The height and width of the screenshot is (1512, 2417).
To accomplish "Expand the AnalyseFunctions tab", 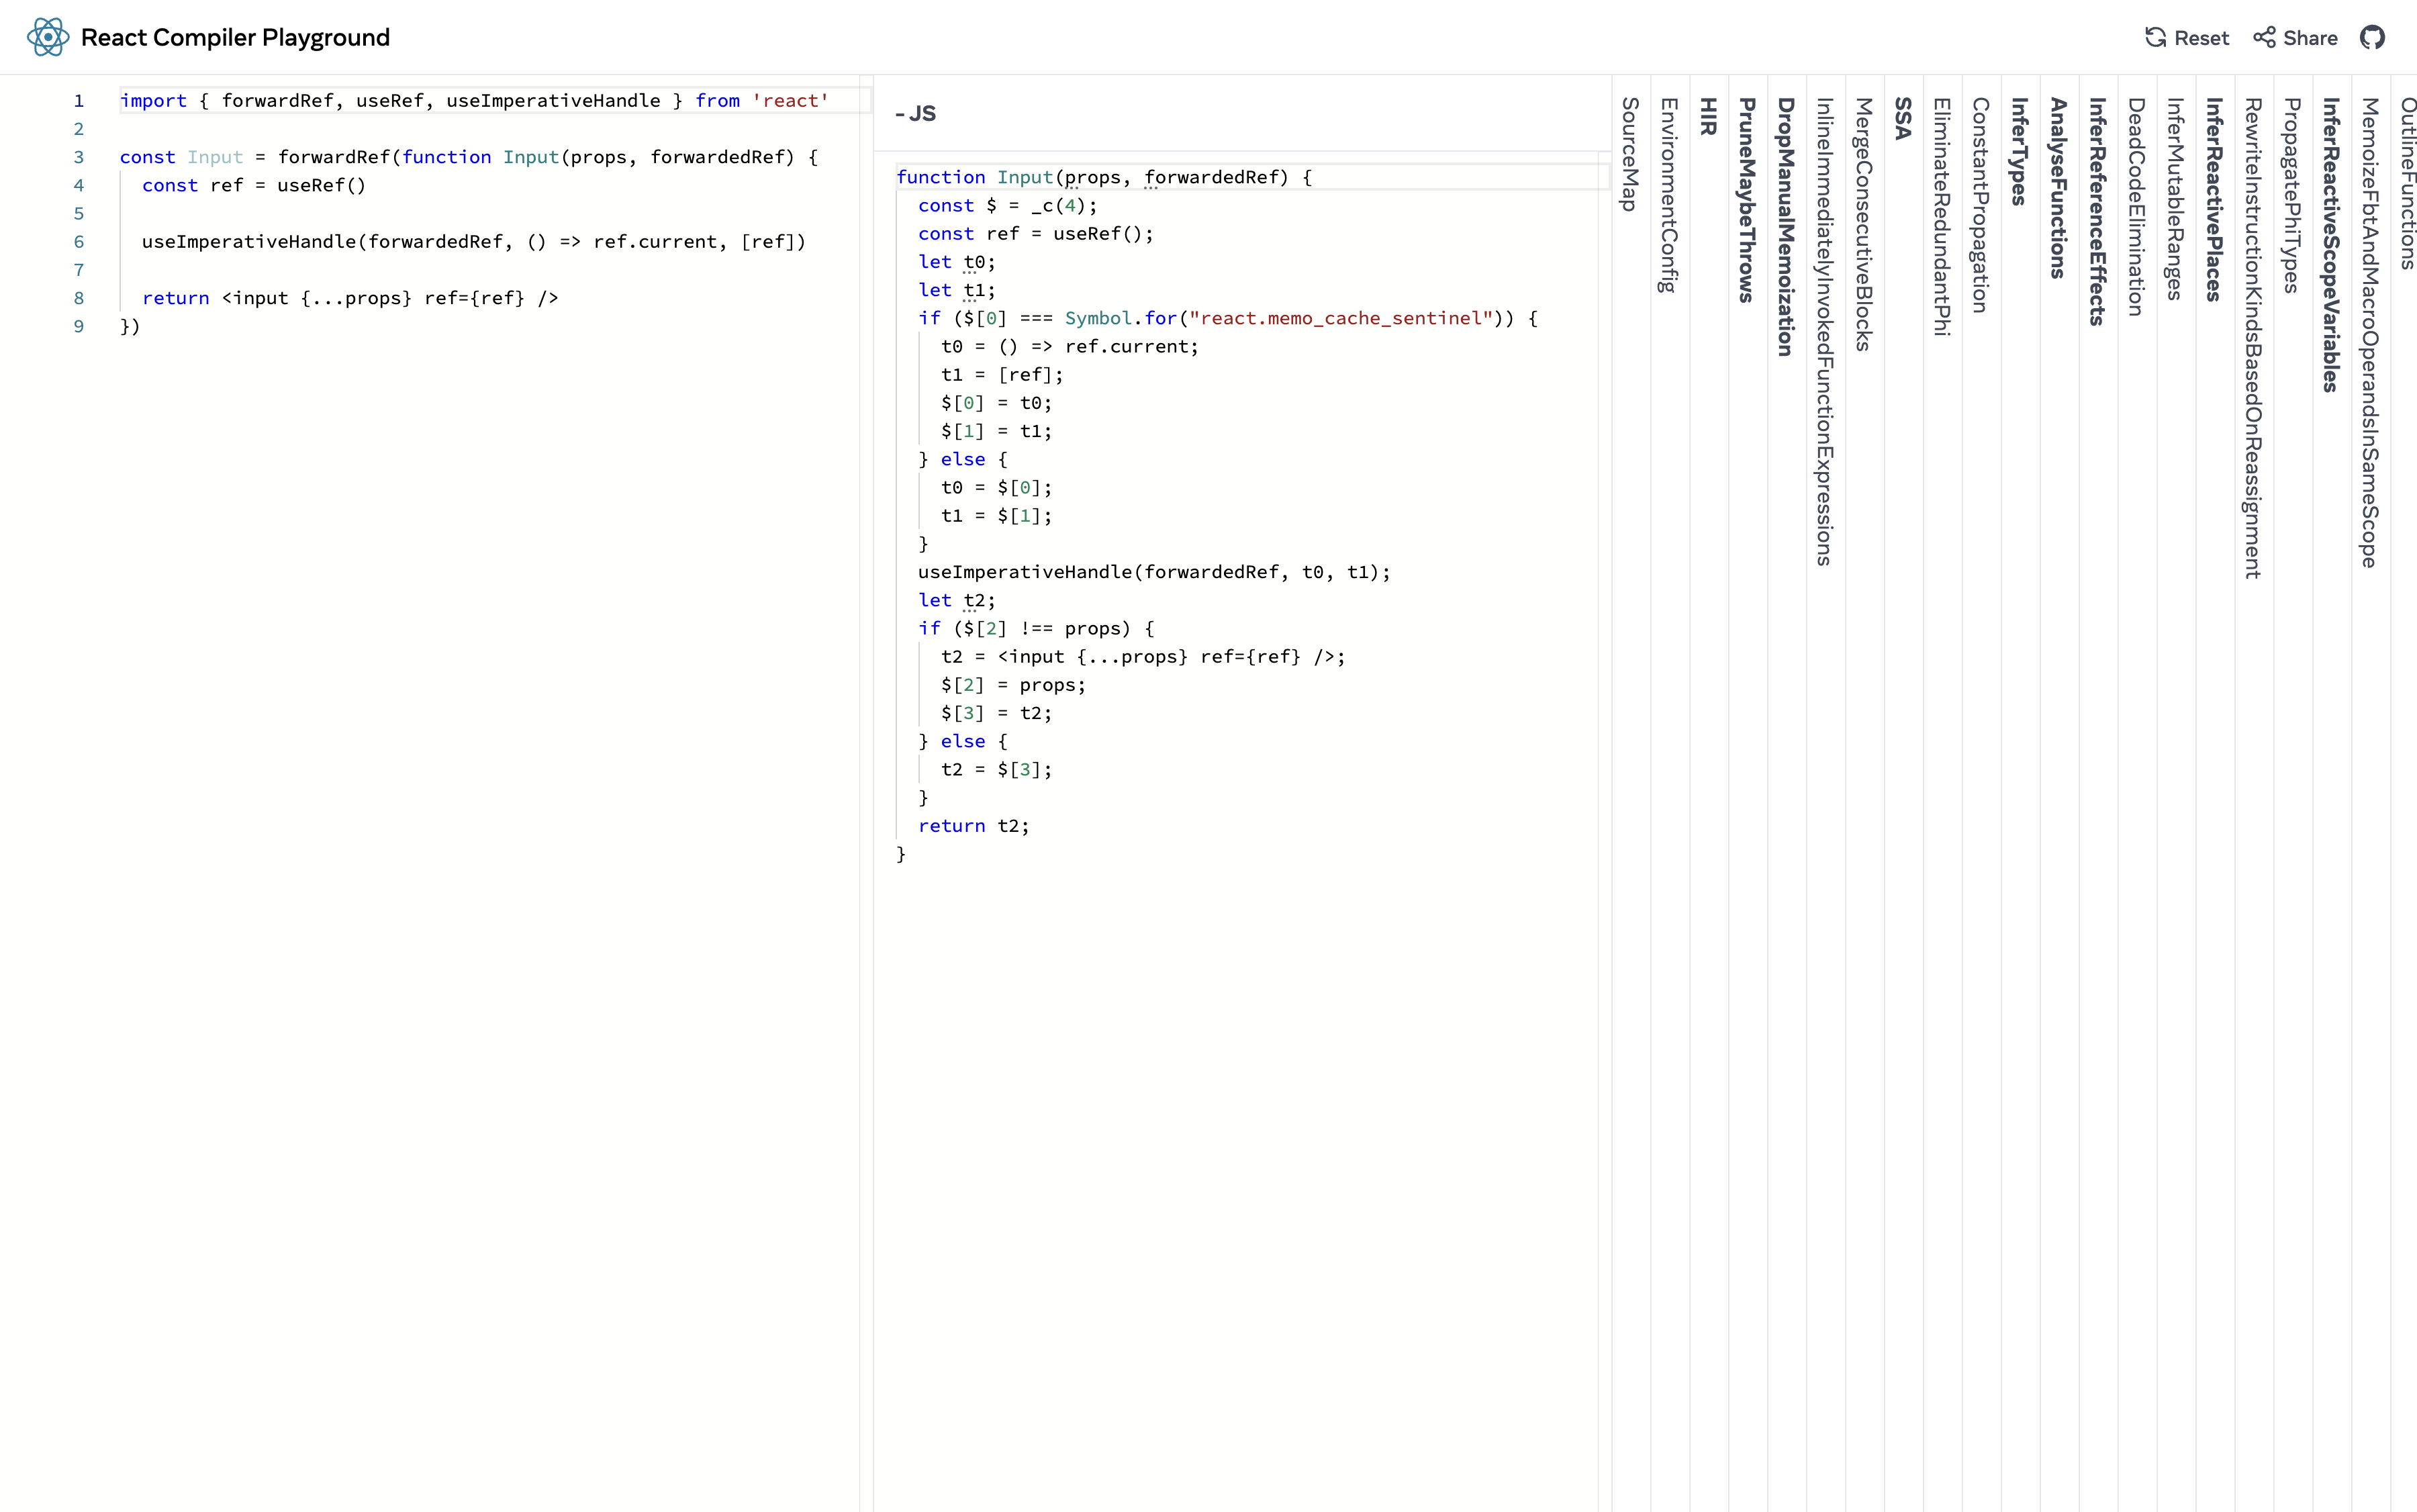I will tap(2059, 188).
